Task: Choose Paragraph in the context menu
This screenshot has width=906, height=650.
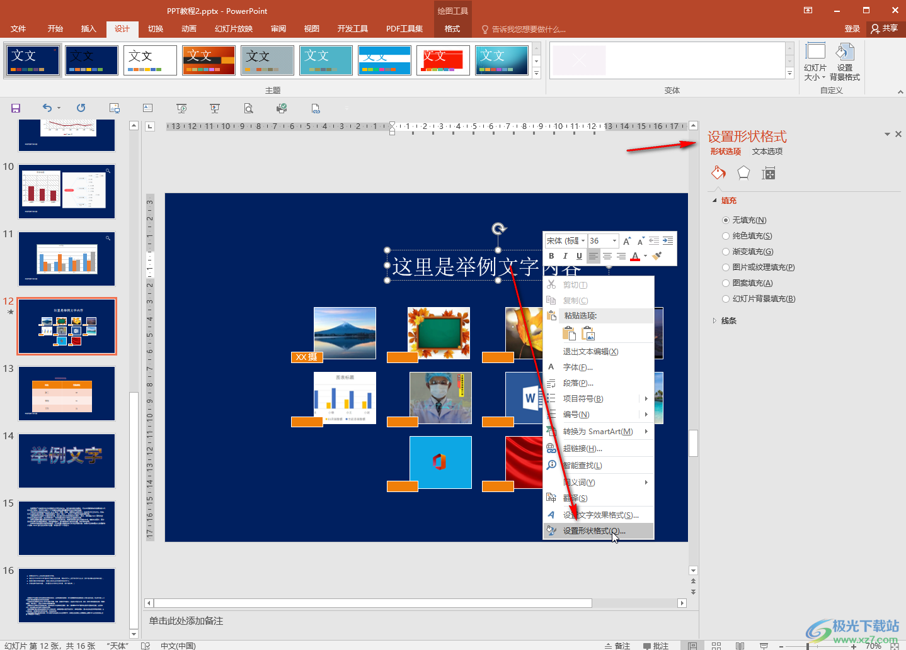Action: [599, 383]
